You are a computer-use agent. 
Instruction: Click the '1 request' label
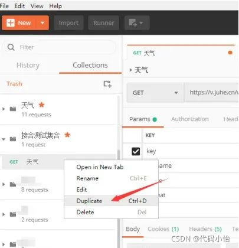click(x=34, y=145)
